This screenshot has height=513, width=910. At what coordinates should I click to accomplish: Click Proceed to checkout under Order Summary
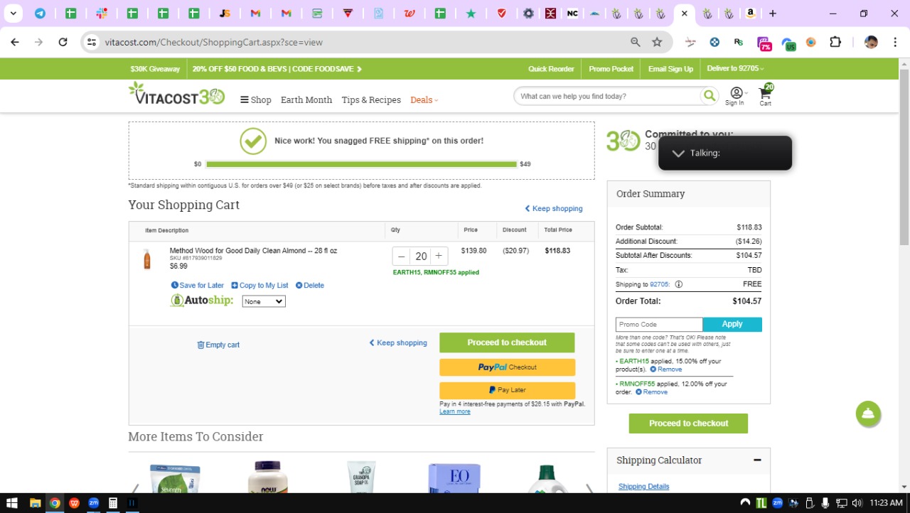point(688,423)
